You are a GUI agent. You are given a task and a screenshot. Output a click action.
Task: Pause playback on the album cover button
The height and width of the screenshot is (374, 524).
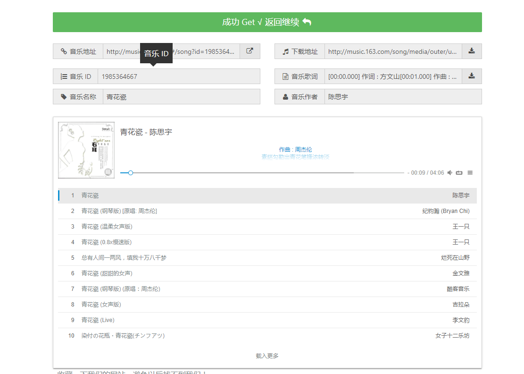pos(108,171)
